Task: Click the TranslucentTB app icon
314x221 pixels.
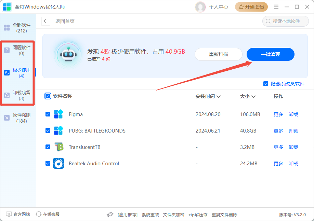Action: coord(59,147)
